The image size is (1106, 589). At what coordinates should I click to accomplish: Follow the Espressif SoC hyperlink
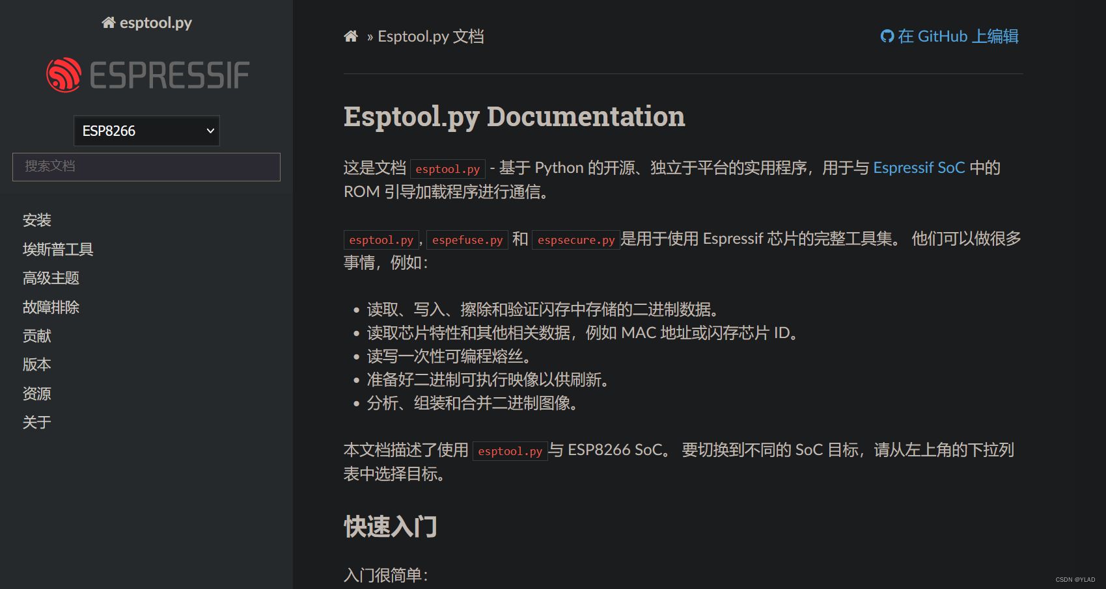point(919,168)
